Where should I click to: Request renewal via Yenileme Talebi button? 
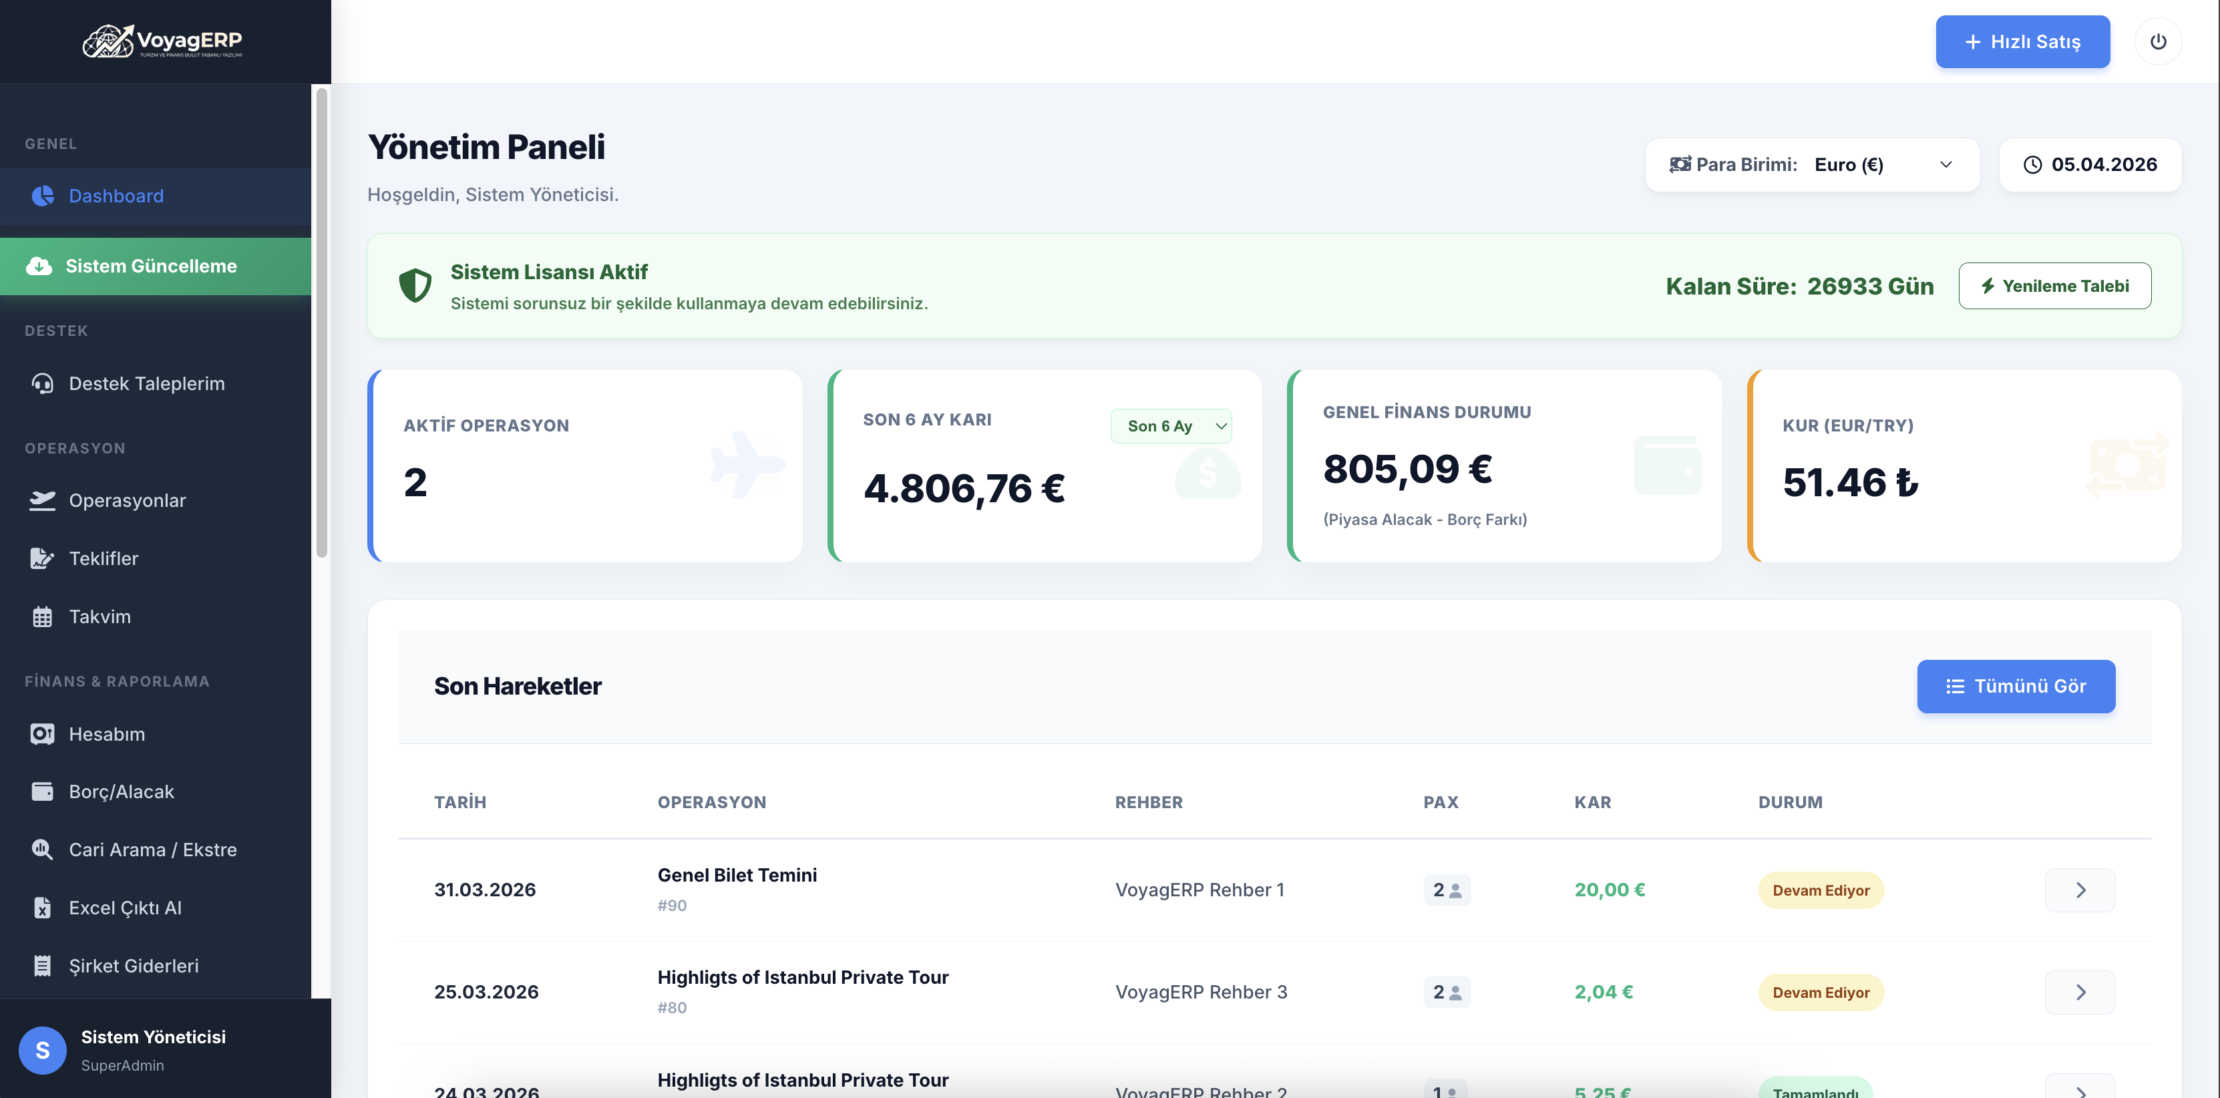[2054, 285]
